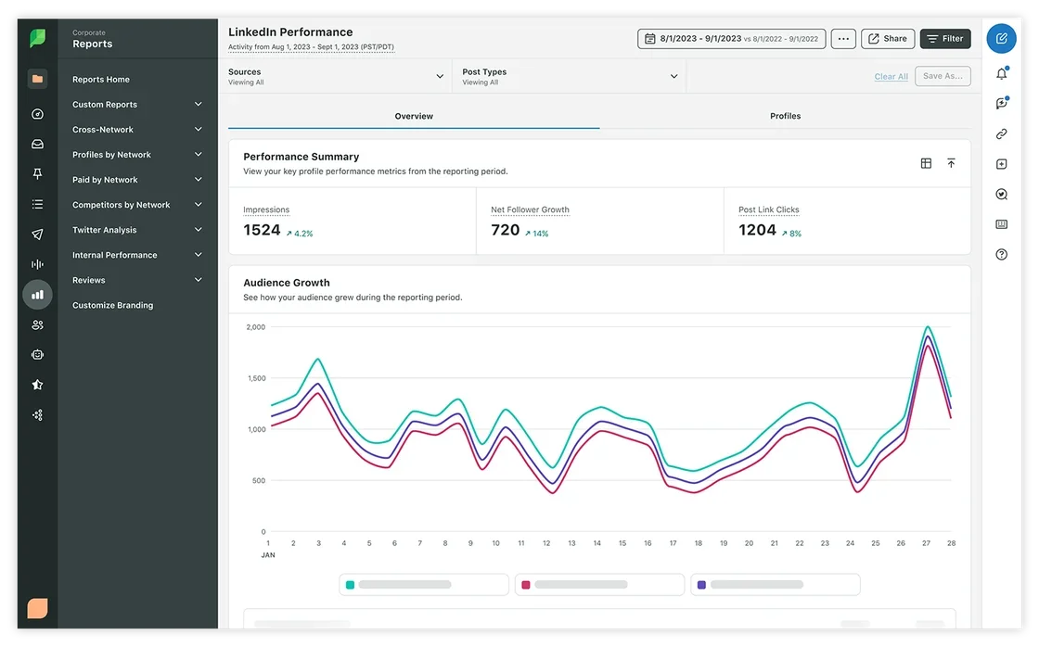Screen dimensions: 1039x647
Task: Open Customize Branding
Action: (112, 305)
